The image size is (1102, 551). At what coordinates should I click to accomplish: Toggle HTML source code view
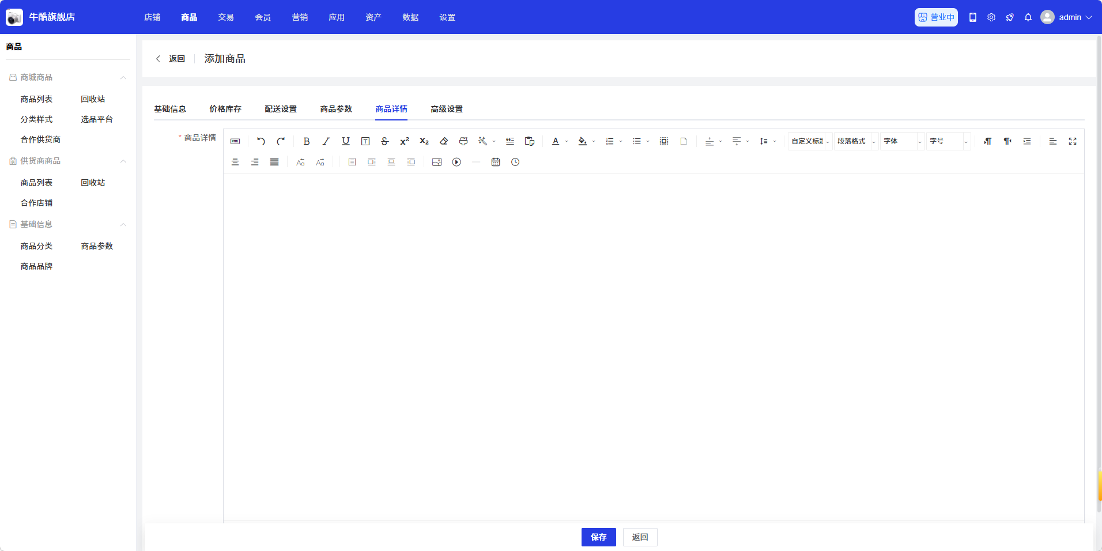click(235, 141)
